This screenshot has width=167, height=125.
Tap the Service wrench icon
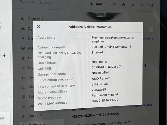(x=23, y=116)
